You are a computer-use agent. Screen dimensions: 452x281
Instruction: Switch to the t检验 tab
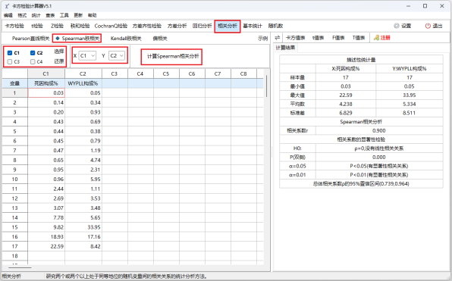[x=37, y=26]
